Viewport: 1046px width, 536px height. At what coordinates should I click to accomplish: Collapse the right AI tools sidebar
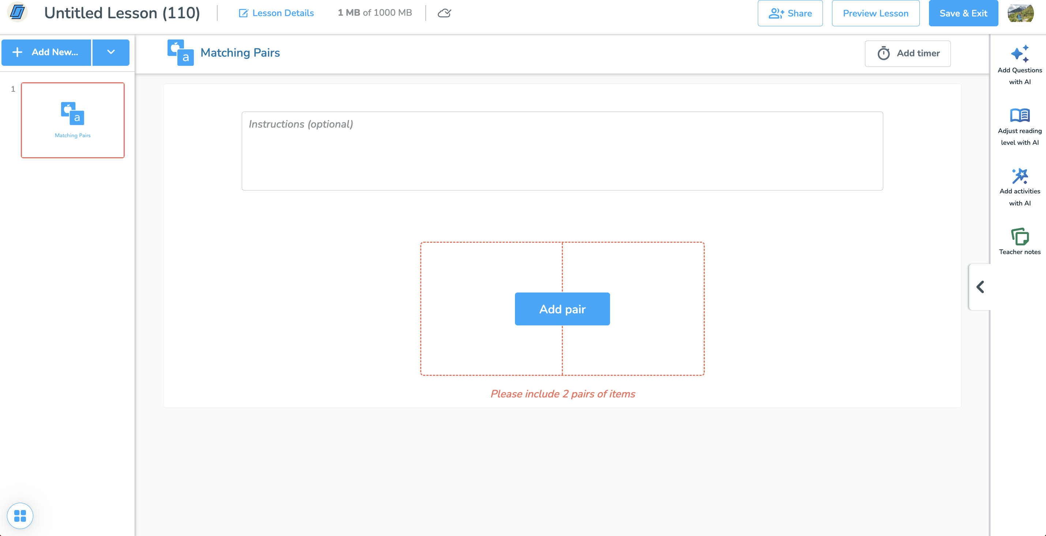point(980,287)
